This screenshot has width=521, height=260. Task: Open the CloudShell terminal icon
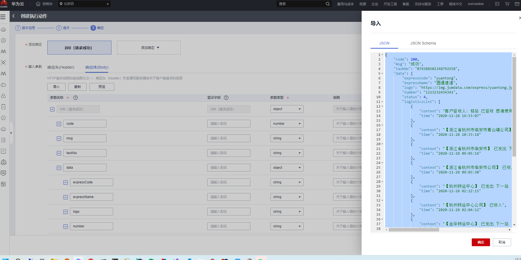click(497, 4)
